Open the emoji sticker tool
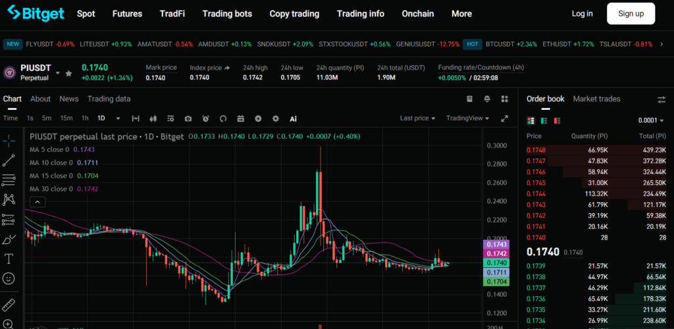 tap(9, 278)
